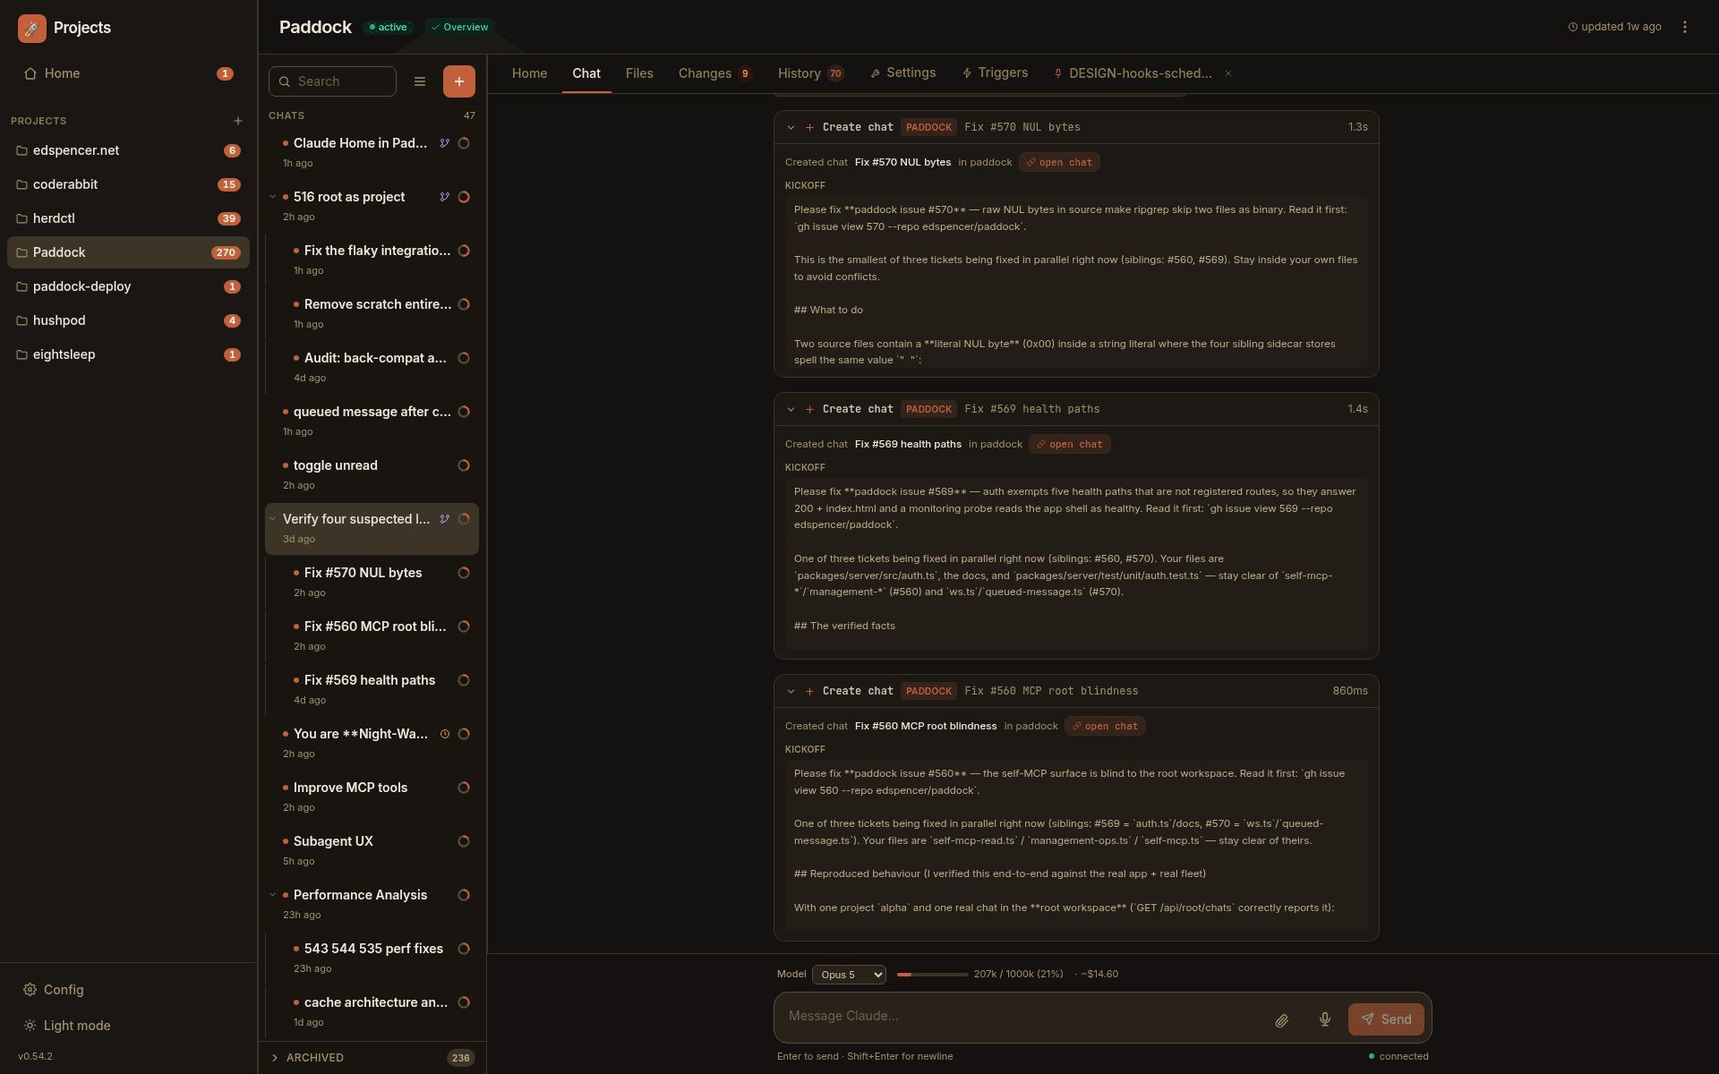
Task: Click branch icon on Claude Home in Pad chat
Action: 444,143
